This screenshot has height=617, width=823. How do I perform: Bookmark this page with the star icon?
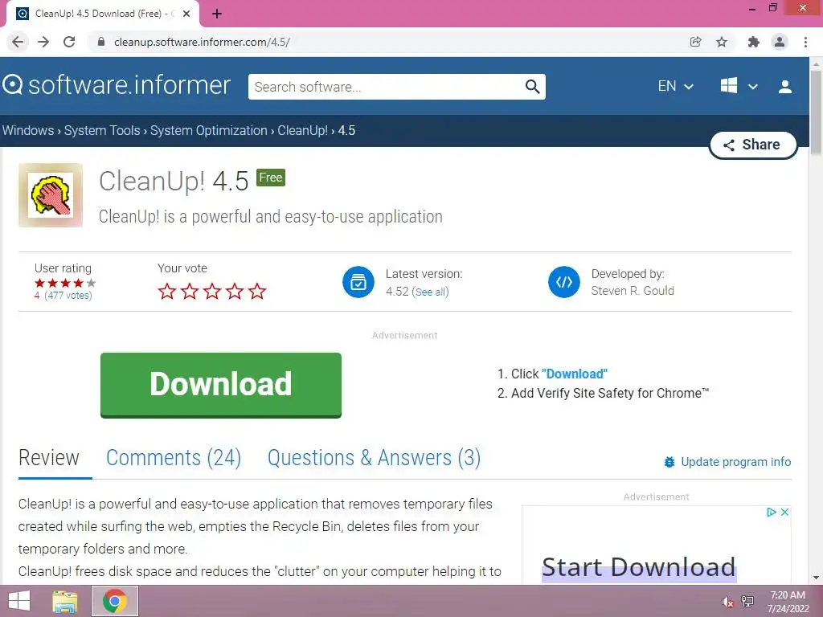click(722, 42)
